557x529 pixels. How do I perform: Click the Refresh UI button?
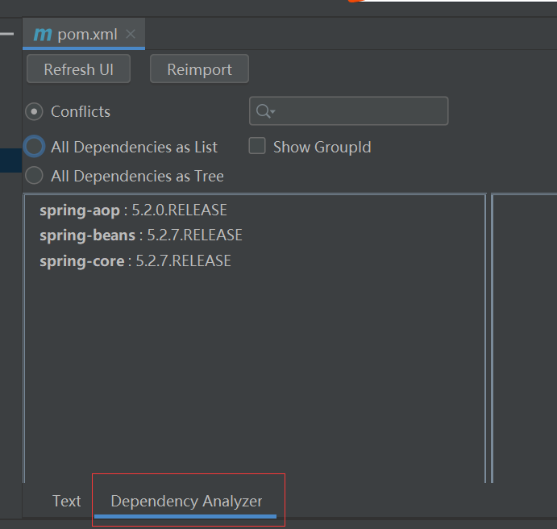coord(78,69)
